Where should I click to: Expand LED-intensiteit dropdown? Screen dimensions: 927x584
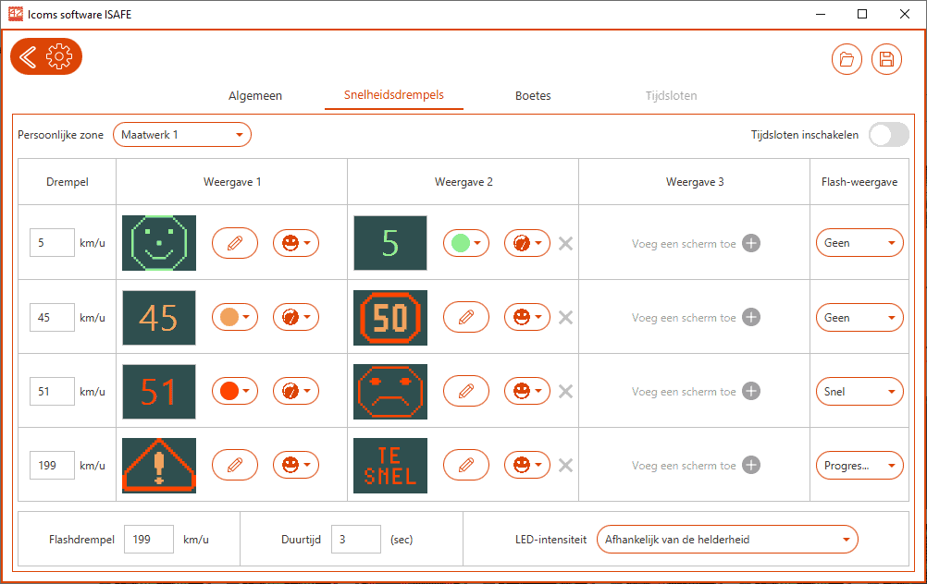click(x=727, y=539)
